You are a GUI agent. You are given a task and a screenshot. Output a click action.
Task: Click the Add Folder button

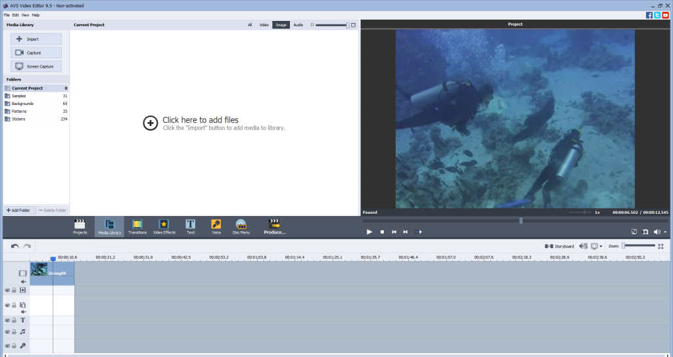(x=18, y=210)
